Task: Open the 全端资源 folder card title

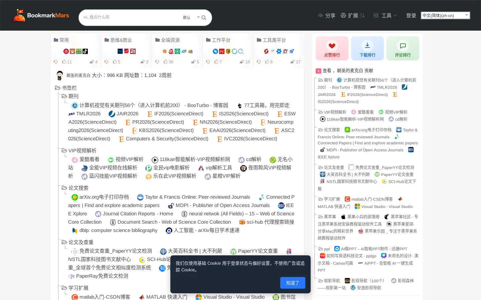Action: 170,40
